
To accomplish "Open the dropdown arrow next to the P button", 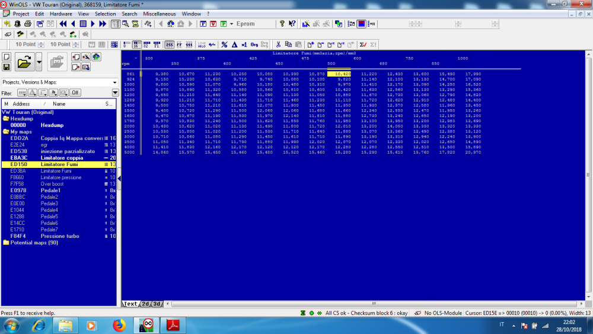I will [x=231, y=24].
